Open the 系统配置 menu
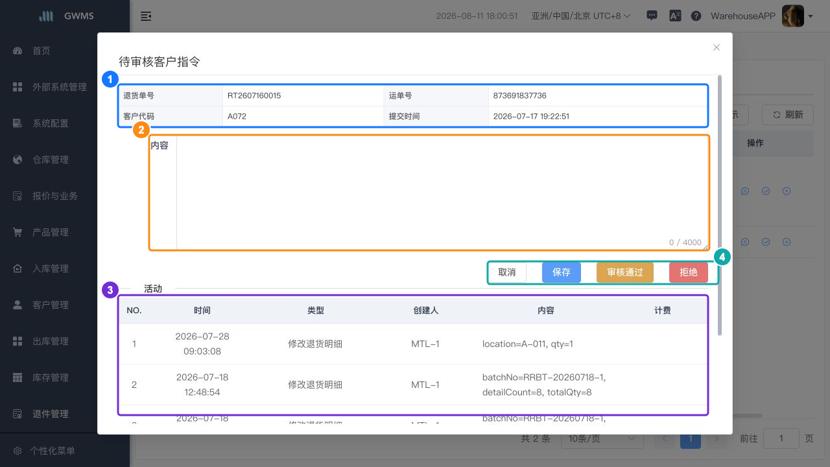Viewport: 830px width, 467px height. tap(51, 123)
